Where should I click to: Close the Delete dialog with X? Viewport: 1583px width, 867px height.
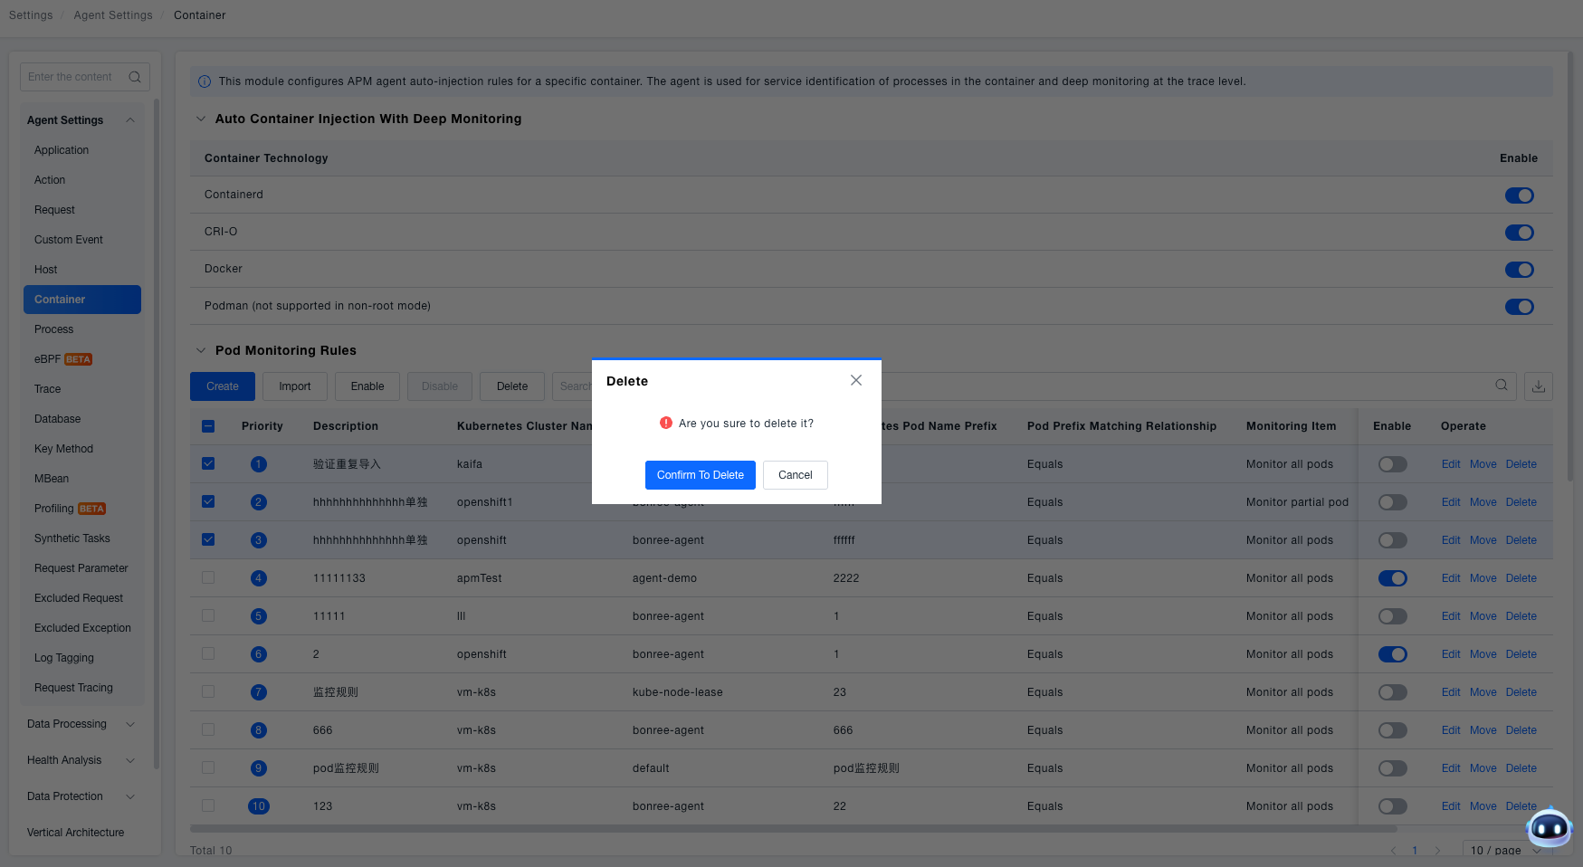pyautogui.click(x=855, y=380)
